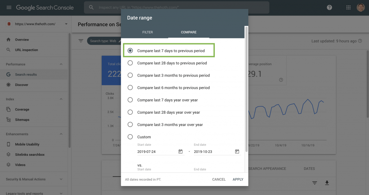Click the Overview home icon
Screen dimensions: 369x195
tap(9, 40)
